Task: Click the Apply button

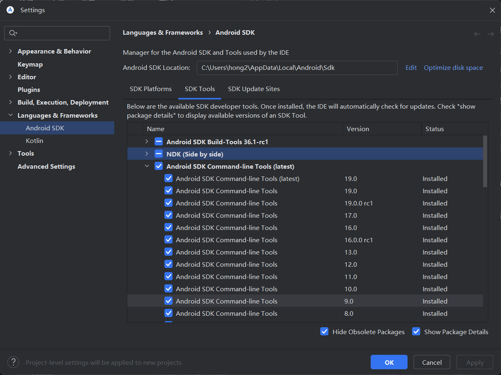Action: [x=475, y=362]
